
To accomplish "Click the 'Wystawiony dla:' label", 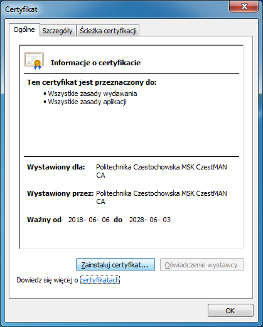I will tap(56, 167).
